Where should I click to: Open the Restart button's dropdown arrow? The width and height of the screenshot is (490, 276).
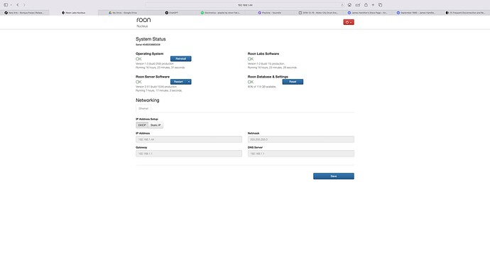point(189,82)
